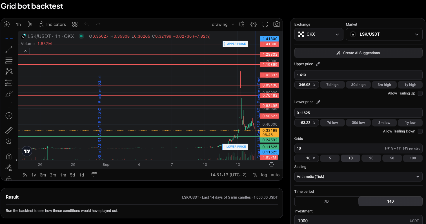Set upper price to 1y high
426x224 pixels.
tap(410, 85)
